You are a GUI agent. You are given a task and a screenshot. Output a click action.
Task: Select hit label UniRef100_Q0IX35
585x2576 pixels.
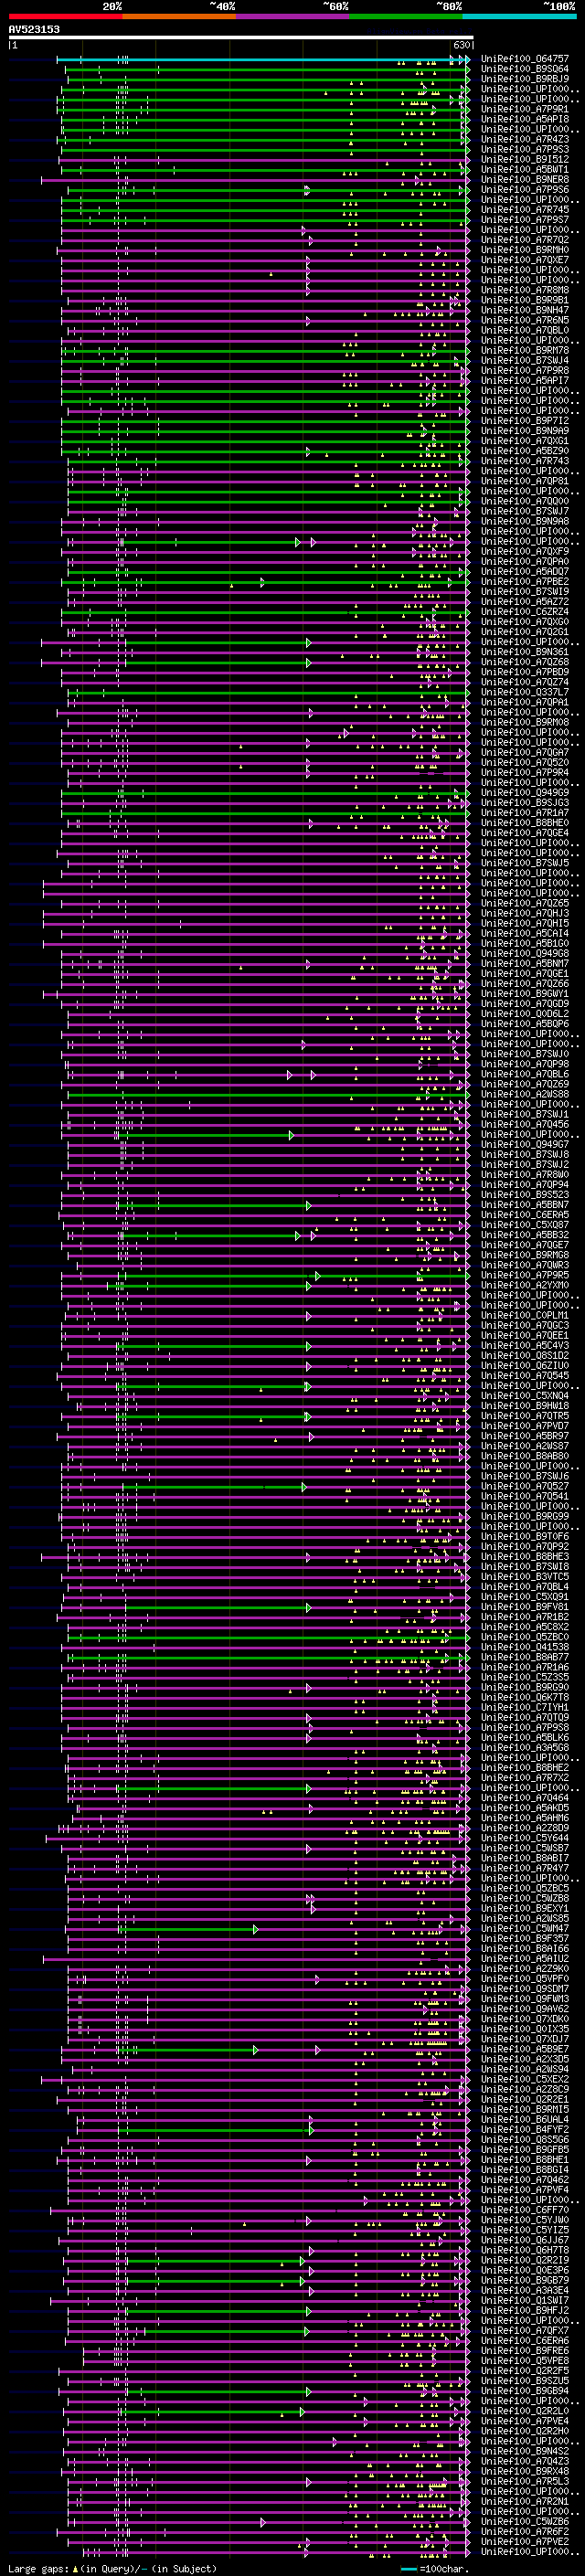point(524,2029)
